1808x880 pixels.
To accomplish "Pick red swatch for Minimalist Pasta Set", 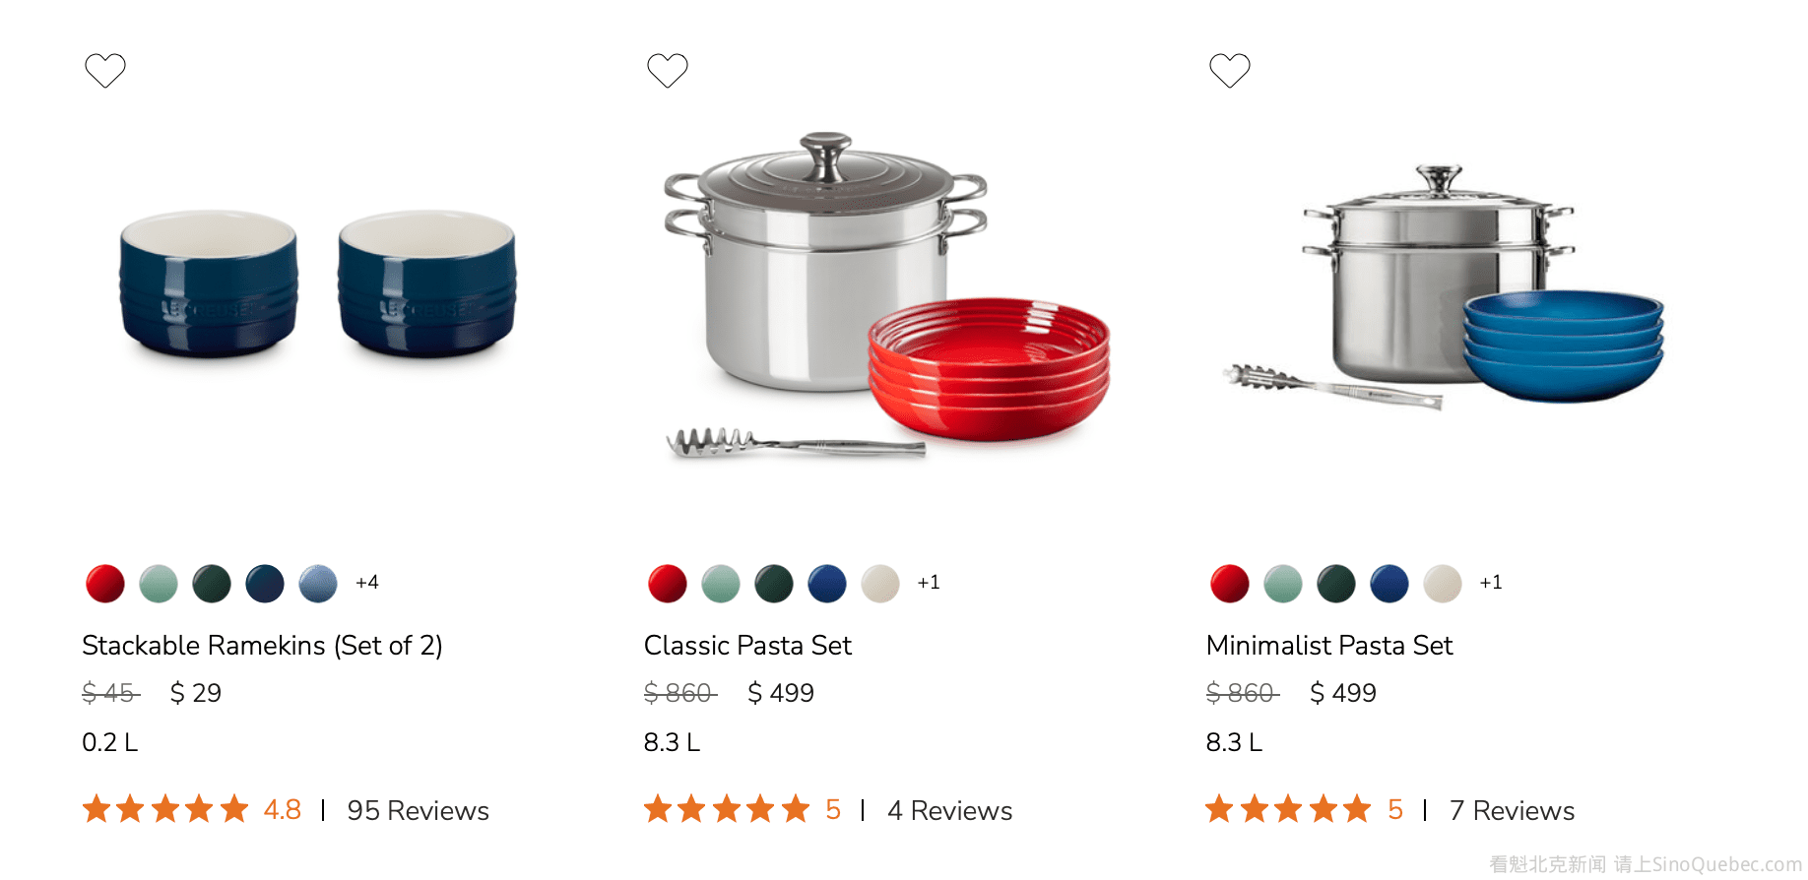I will [1230, 584].
